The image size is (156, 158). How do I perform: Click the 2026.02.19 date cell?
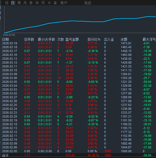tap(10, 120)
